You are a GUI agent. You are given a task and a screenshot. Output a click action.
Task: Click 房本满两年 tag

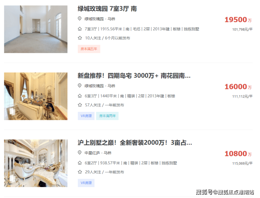[x=107, y=116]
